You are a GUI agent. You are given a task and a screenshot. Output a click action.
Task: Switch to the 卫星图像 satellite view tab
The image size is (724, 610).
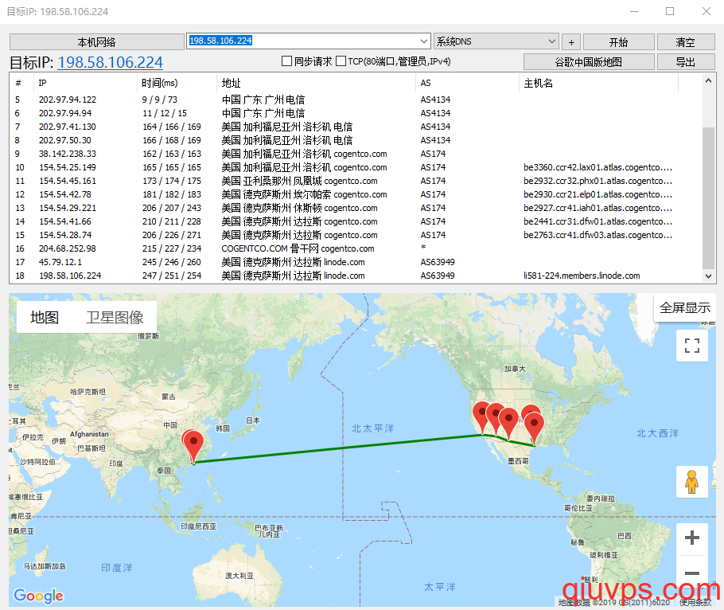(115, 318)
